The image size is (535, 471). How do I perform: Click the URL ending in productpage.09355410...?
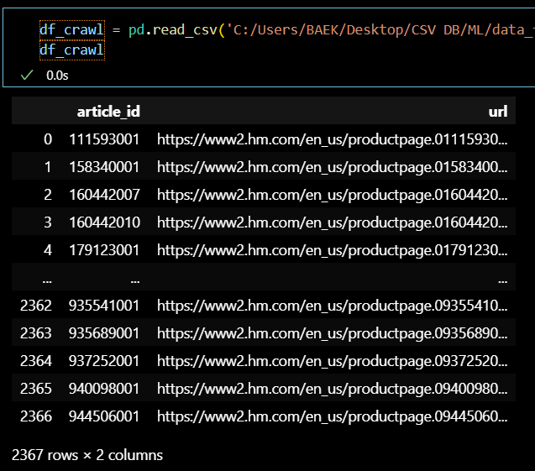[x=333, y=306]
